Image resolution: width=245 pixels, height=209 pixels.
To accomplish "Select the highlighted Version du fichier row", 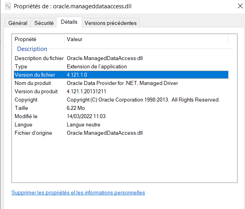I will pos(121,75).
